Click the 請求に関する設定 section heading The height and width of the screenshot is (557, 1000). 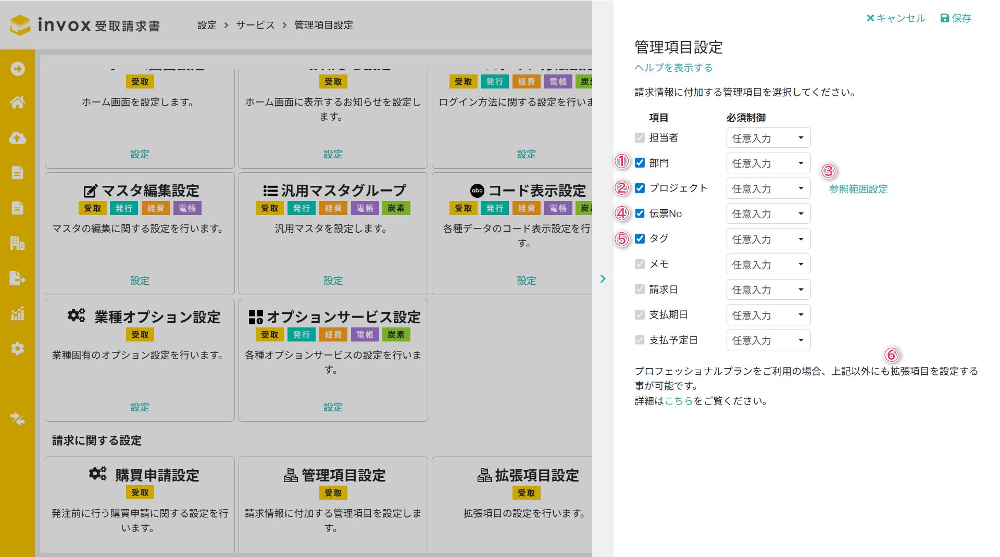[x=97, y=440]
